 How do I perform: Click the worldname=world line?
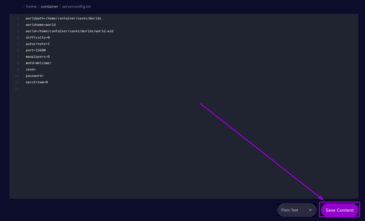point(41,25)
